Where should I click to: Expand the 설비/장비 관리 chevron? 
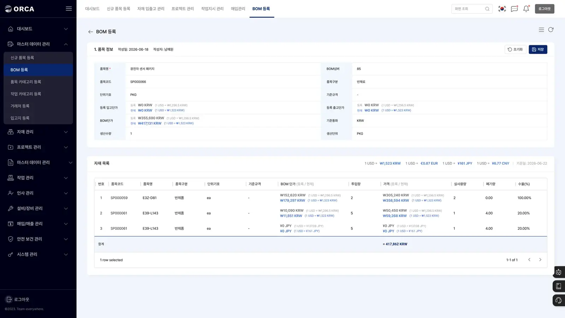pyautogui.click(x=66, y=208)
